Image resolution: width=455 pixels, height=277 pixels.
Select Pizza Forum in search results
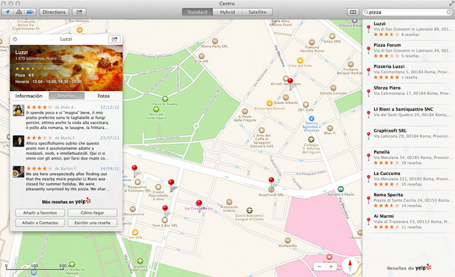(x=387, y=45)
